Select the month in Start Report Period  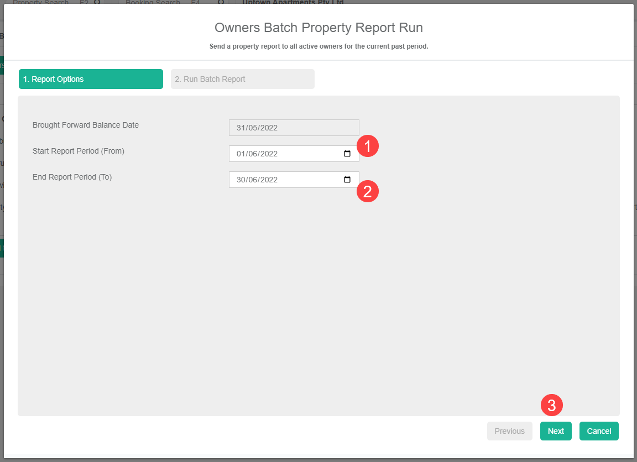(x=253, y=154)
